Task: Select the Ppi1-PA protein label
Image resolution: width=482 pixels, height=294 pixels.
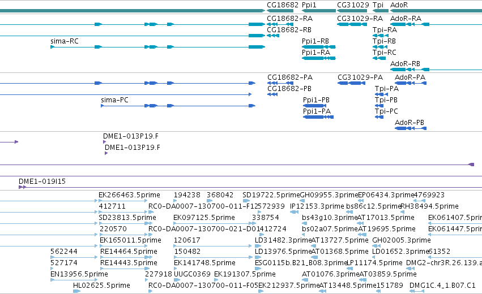Action: coord(317,111)
